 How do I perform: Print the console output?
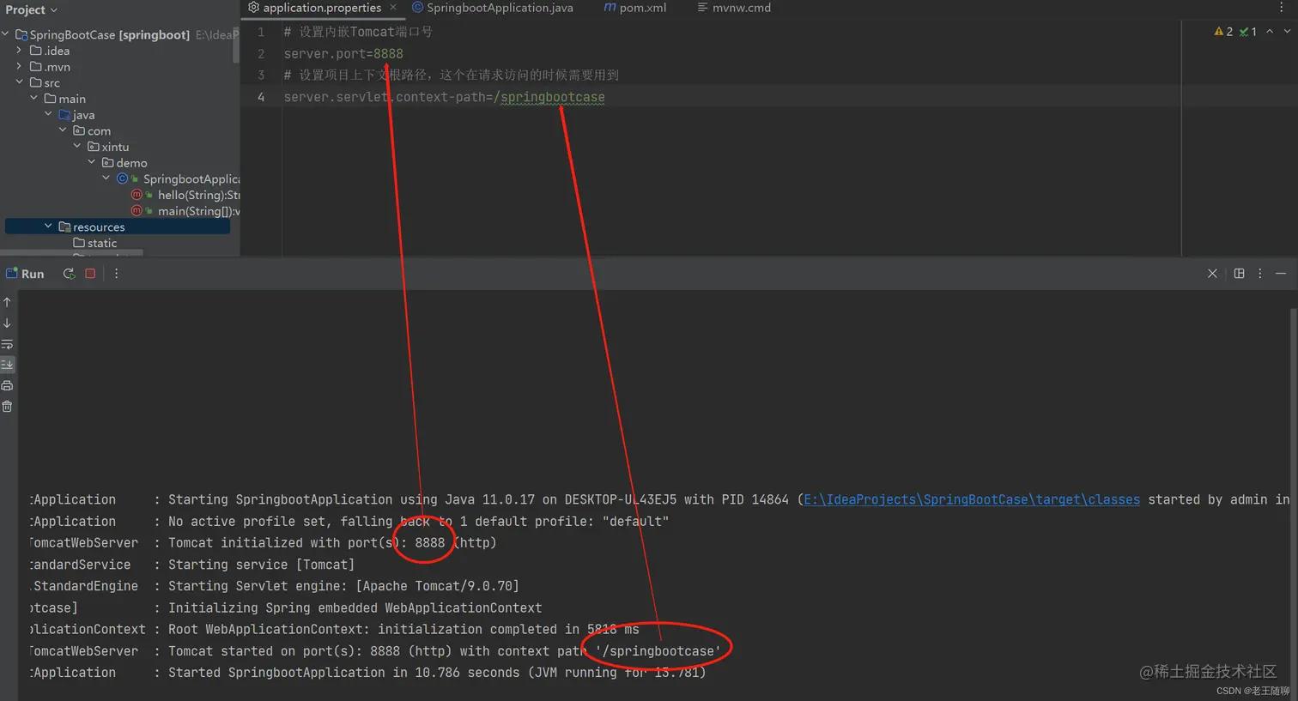click(7, 385)
